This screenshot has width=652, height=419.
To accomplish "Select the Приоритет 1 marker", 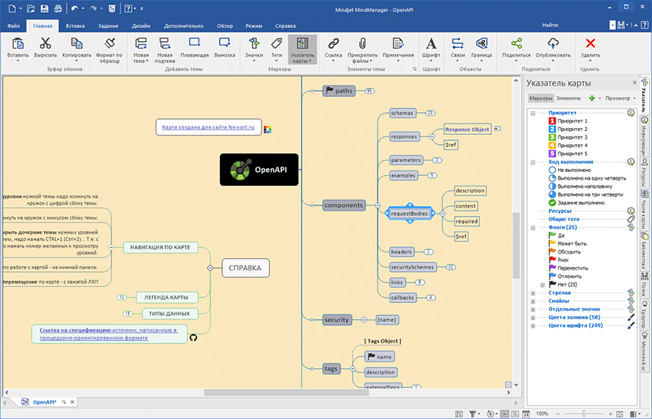I will point(568,121).
